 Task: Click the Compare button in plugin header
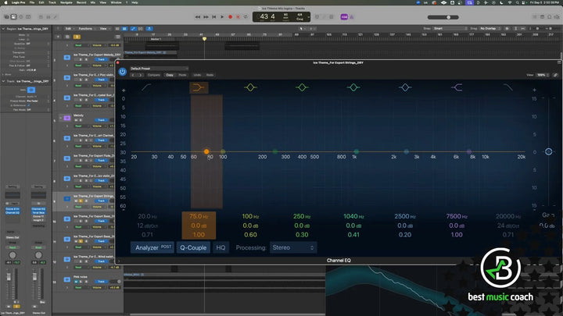[154, 75]
